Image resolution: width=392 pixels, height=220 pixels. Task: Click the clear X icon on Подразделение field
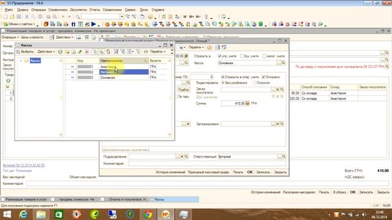click(x=182, y=156)
